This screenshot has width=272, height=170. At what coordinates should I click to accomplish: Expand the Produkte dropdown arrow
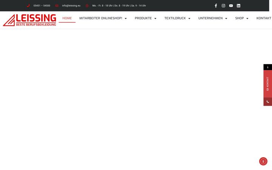point(155,19)
